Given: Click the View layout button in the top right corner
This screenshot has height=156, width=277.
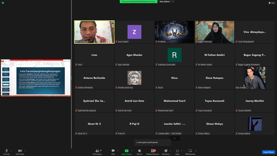Looking at the screenshot, I should [x=272, y=3].
